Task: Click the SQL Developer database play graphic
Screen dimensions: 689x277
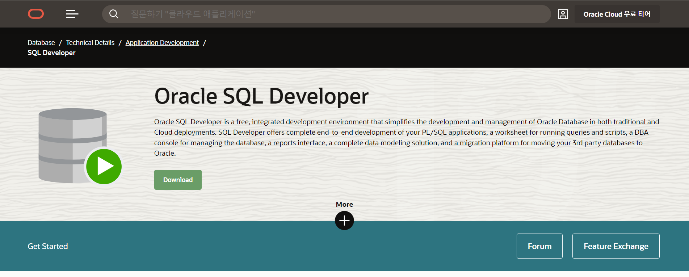Action: click(80, 146)
